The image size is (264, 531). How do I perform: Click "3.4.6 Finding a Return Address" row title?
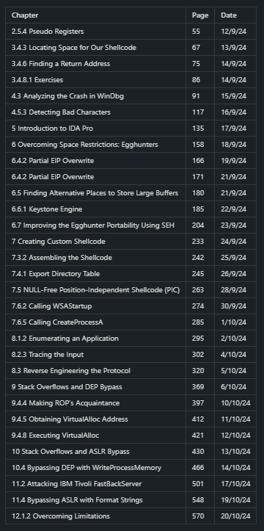click(61, 64)
